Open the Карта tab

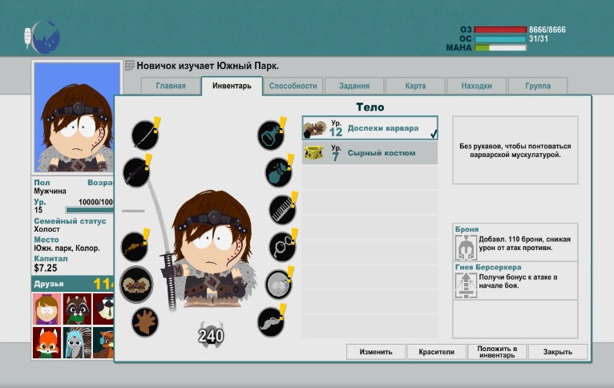click(x=415, y=86)
